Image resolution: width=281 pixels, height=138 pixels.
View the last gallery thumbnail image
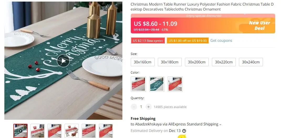tap(106, 131)
